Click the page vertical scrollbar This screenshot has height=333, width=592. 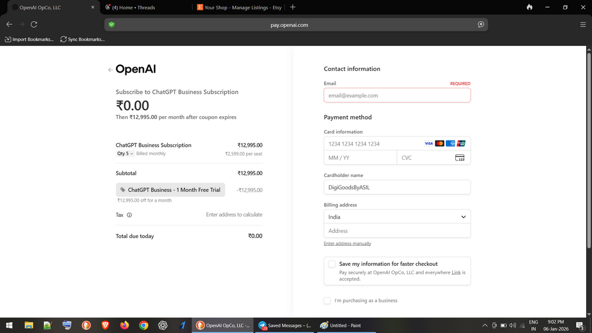point(588,151)
